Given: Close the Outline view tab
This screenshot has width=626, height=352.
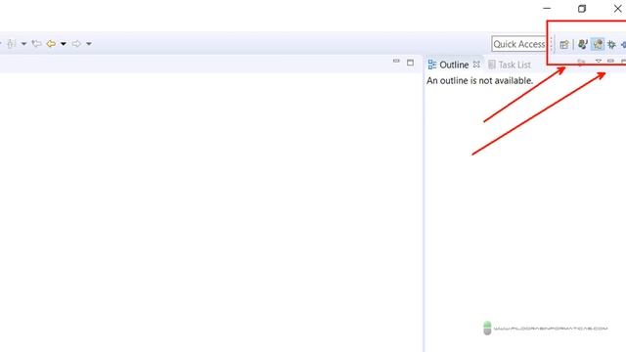Looking at the screenshot, I should [x=476, y=65].
